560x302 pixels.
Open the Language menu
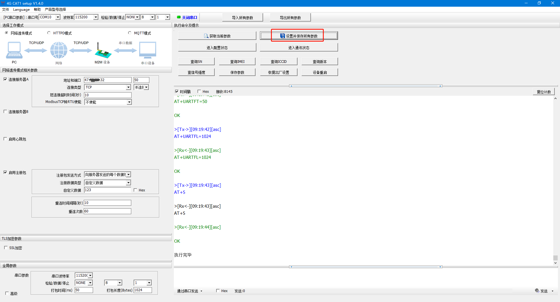coord(21,9)
